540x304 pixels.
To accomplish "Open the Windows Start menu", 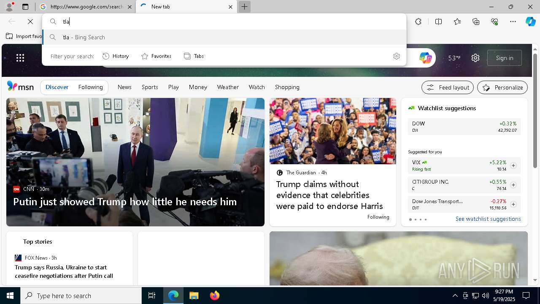I will click(10, 296).
